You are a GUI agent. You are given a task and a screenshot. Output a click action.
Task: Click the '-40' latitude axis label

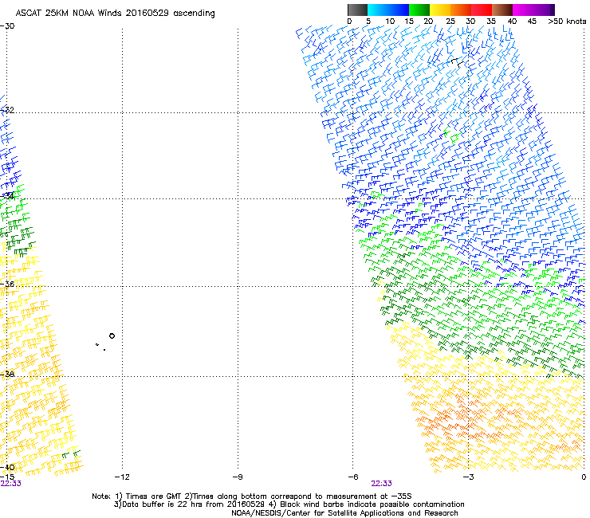7,467
